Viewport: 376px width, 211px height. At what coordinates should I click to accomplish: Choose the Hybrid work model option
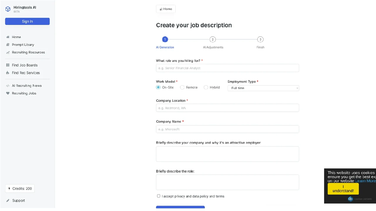tap(206, 87)
